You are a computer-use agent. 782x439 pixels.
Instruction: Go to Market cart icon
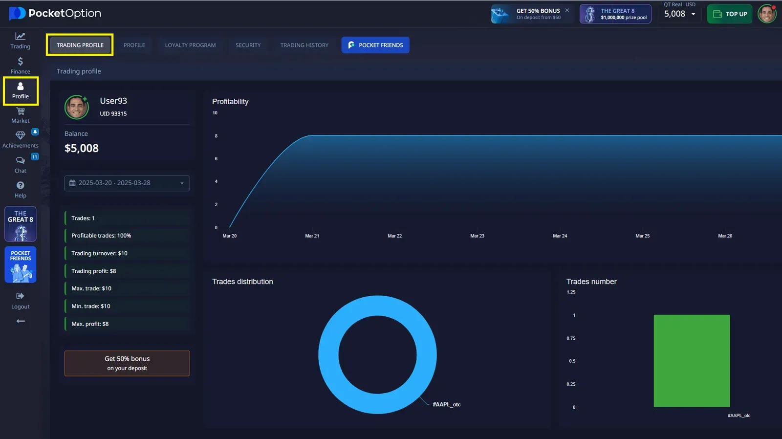click(20, 115)
